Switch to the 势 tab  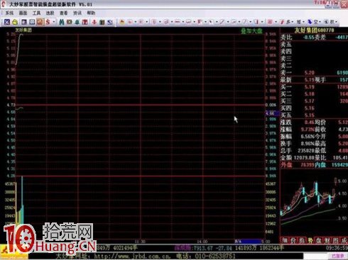(310, 240)
